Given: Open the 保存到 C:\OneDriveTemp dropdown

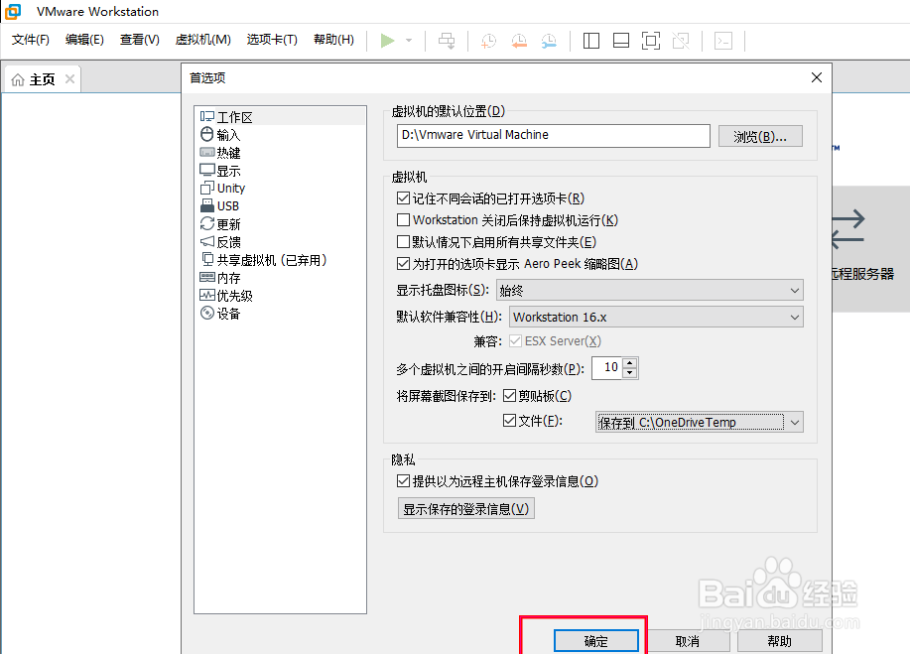Looking at the screenshot, I should pyautogui.click(x=700, y=422).
